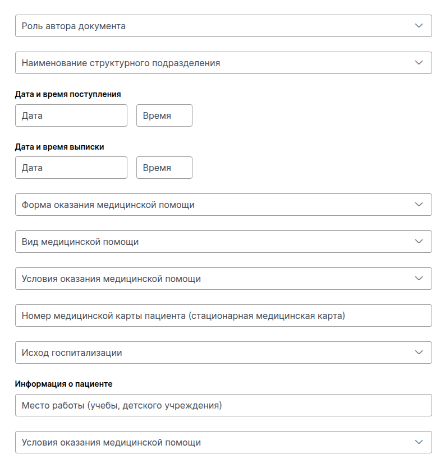Image resolution: width=445 pixels, height=459 pixels.
Task: Click the 'Дата' field under 'Дата и время поступления'
Action: (71, 115)
